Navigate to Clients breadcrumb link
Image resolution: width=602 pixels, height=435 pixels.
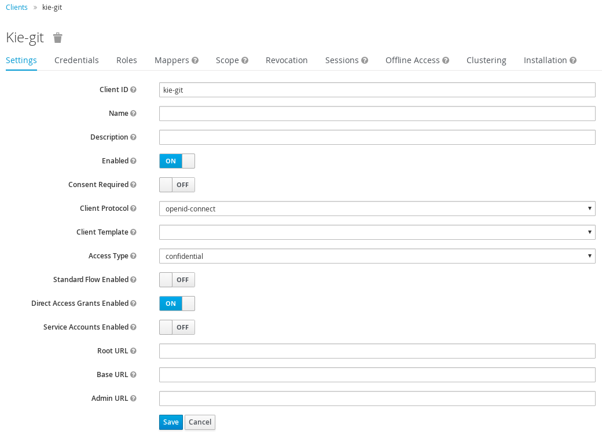(x=17, y=8)
